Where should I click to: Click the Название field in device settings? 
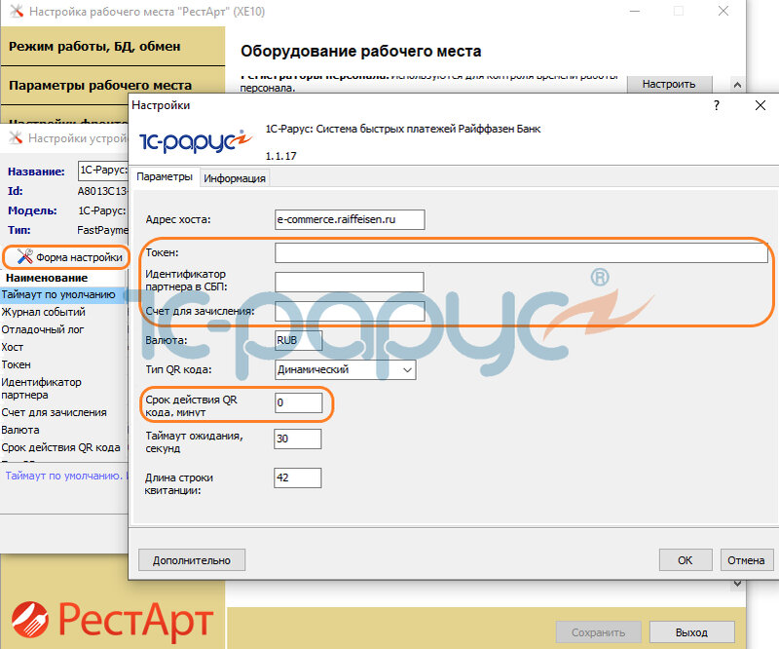click(103, 171)
